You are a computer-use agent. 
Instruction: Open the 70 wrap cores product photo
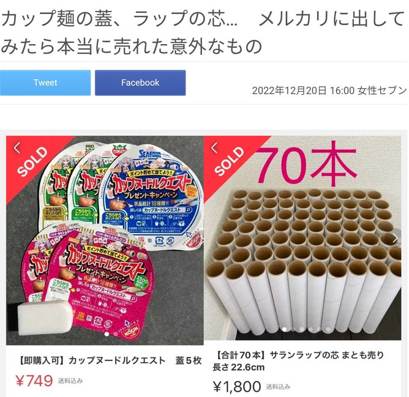coord(302,238)
